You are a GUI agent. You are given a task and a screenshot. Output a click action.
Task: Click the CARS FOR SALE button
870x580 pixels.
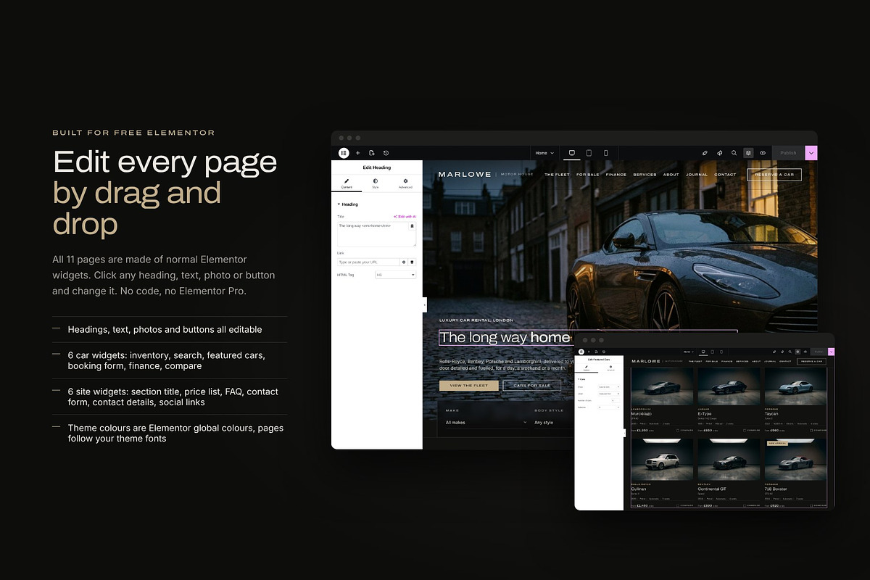(x=531, y=386)
